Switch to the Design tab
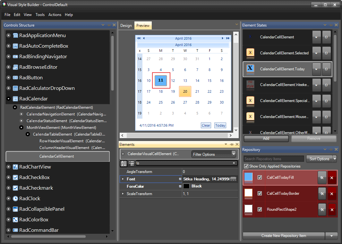 [x=126, y=25]
